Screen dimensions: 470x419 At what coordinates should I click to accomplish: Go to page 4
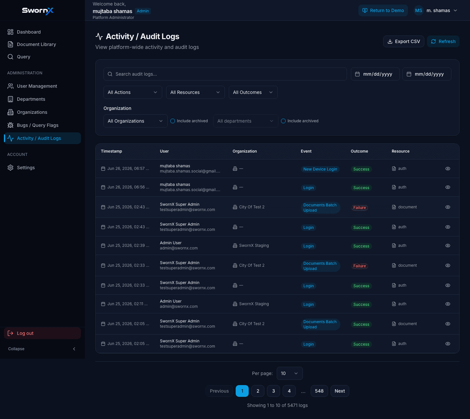pos(289,391)
